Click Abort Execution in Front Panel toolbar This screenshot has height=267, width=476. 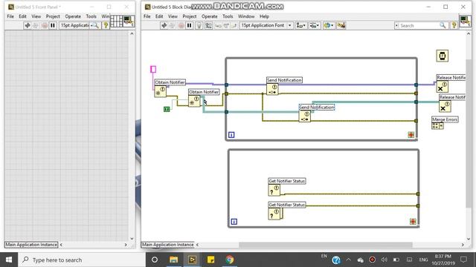click(x=45, y=25)
